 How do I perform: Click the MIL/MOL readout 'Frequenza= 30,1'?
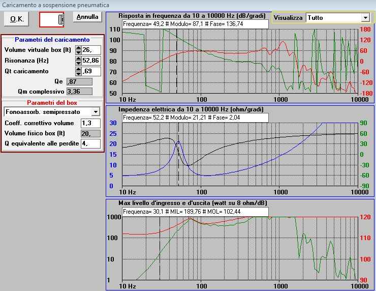195,212
